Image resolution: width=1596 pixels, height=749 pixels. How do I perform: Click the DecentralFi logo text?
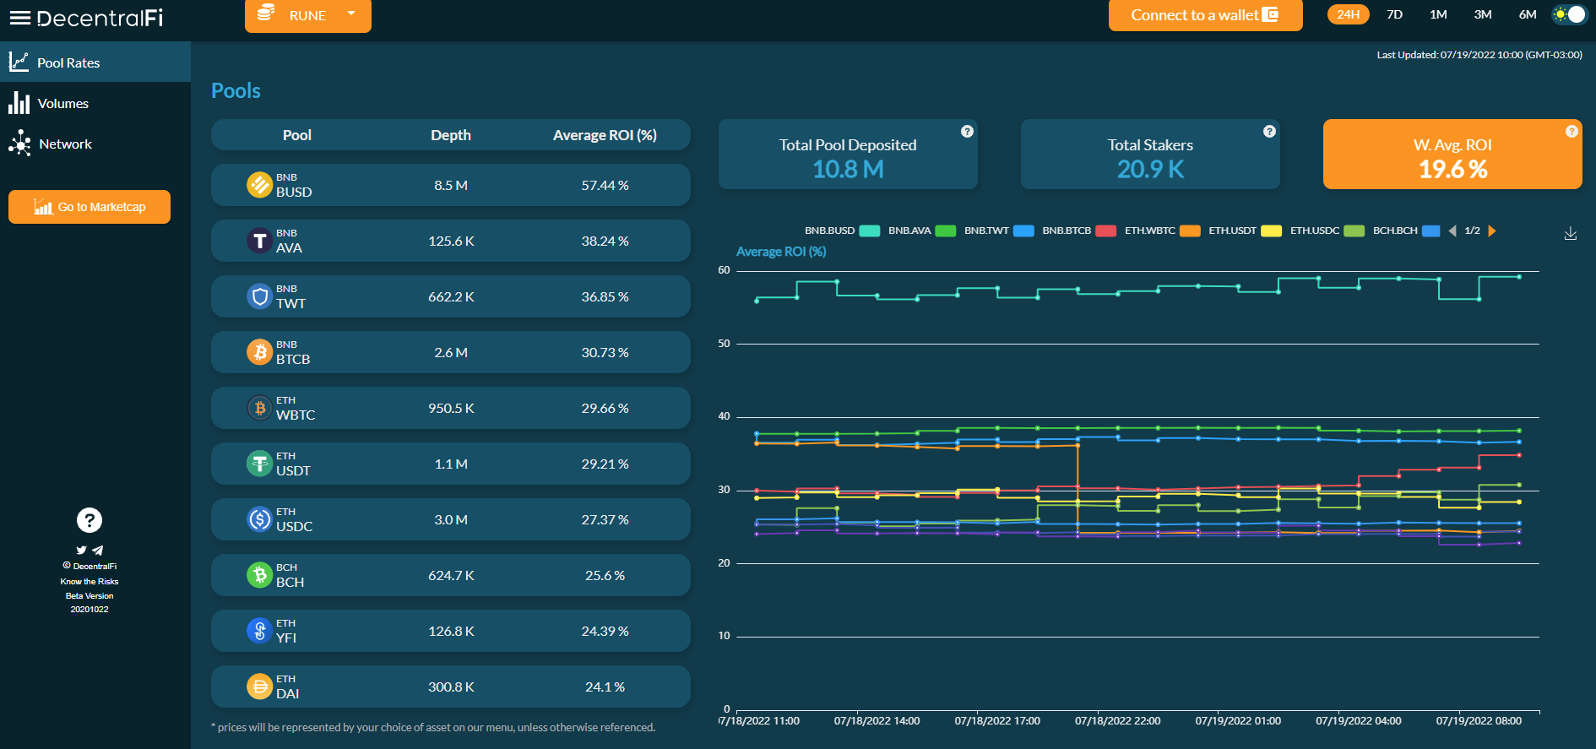coord(100,18)
